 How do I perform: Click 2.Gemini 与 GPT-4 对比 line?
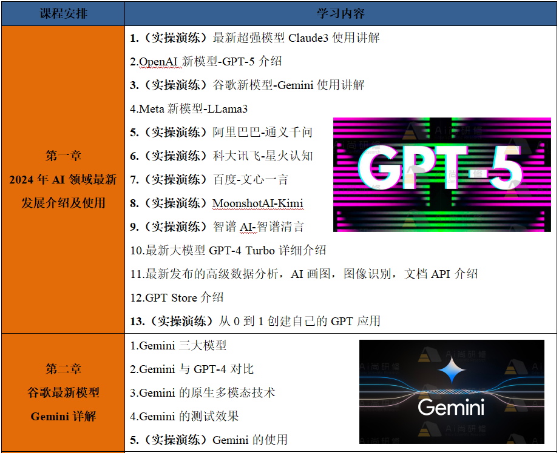[x=192, y=369]
